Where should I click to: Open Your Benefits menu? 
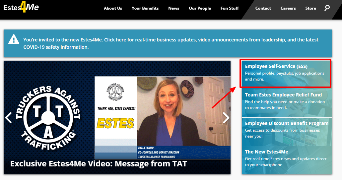click(x=145, y=8)
